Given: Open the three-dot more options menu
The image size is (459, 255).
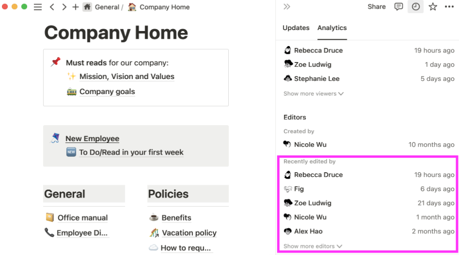Looking at the screenshot, I should tap(449, 7).
